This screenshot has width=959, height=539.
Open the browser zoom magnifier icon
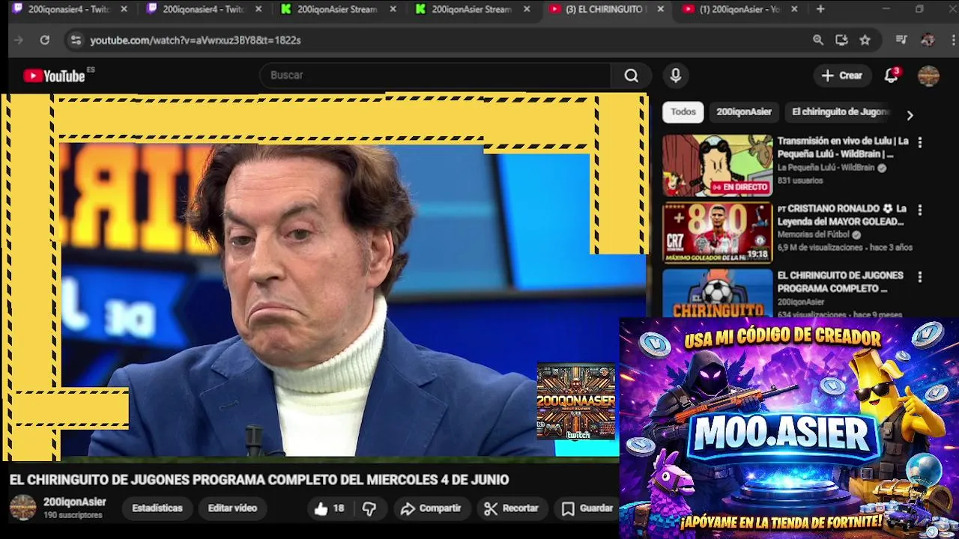tap(818, 40)
